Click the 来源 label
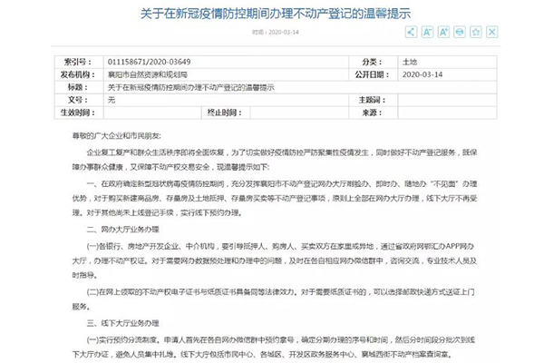The image size is (544, 363). point(373,113)
